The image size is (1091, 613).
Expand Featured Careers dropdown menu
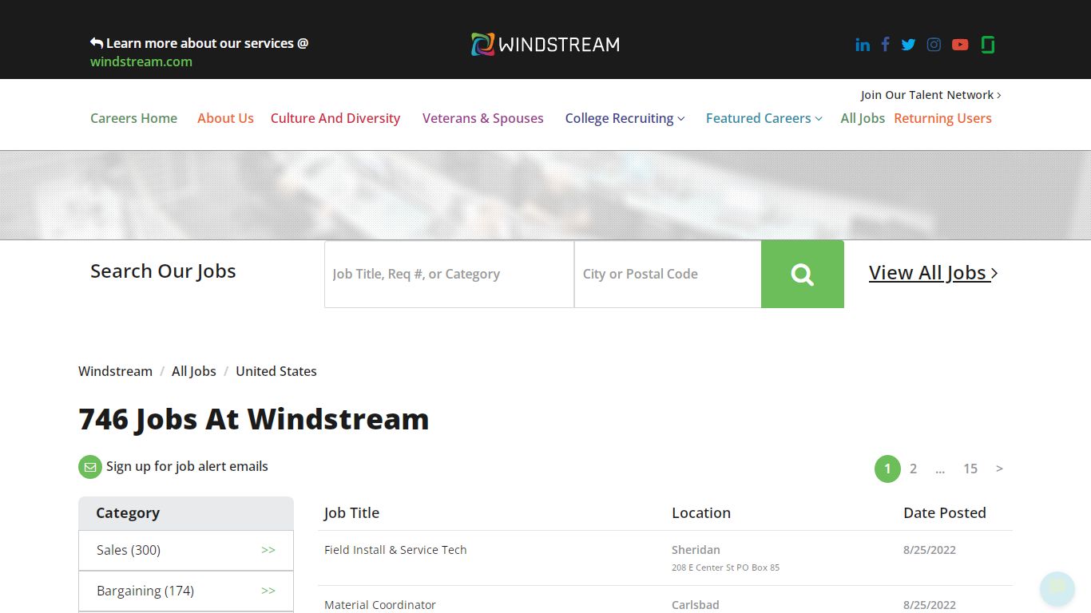pos(764,118)
